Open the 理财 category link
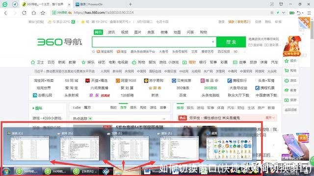Screen dimensions: 314x176 (x=192, y=62)
